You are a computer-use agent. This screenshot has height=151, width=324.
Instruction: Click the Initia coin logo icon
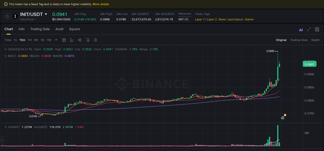coord(15,16)
